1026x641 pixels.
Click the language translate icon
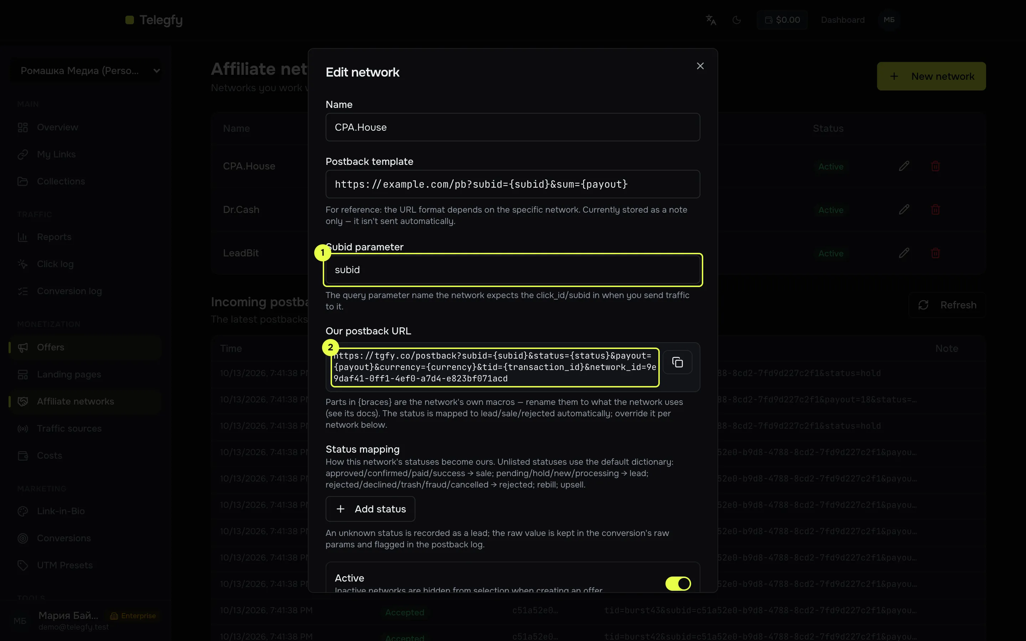coord(711,20)
